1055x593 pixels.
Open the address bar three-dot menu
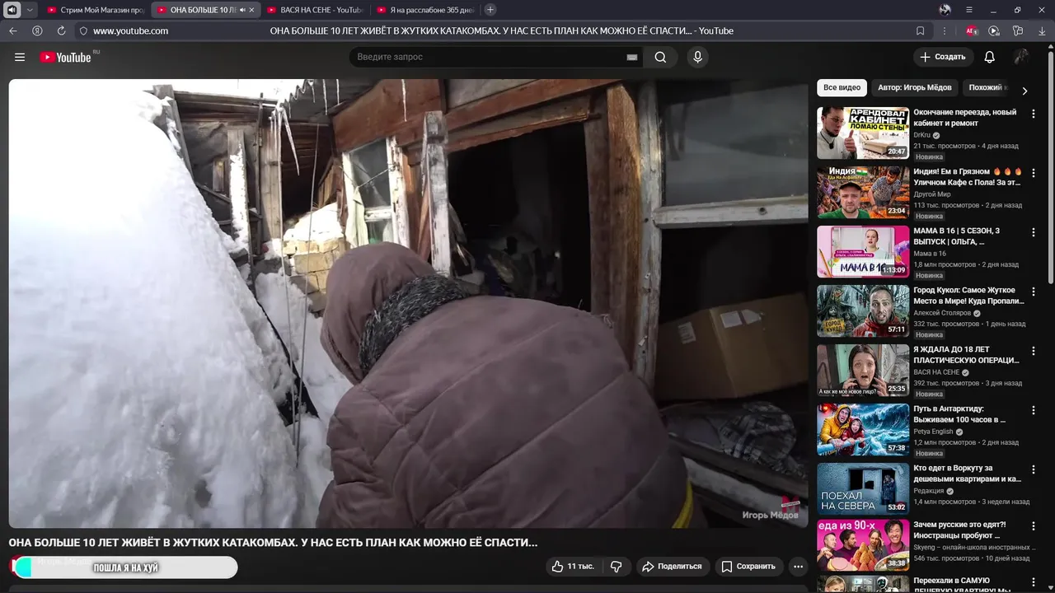[945, 30]
